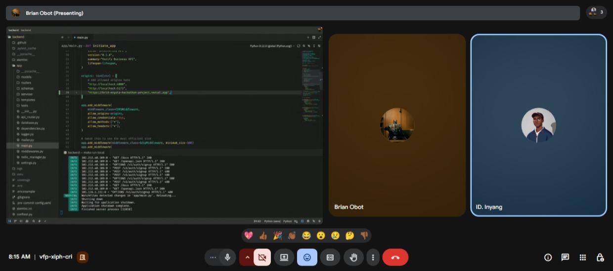Send the heart emoji reaction
Viewport: 613px width, 271px height.
[x=249, y=235]
